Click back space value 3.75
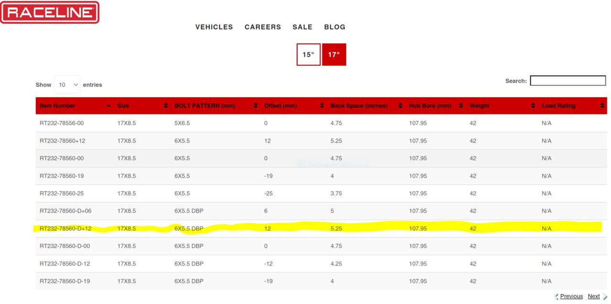611x304 pixels. 336,193
